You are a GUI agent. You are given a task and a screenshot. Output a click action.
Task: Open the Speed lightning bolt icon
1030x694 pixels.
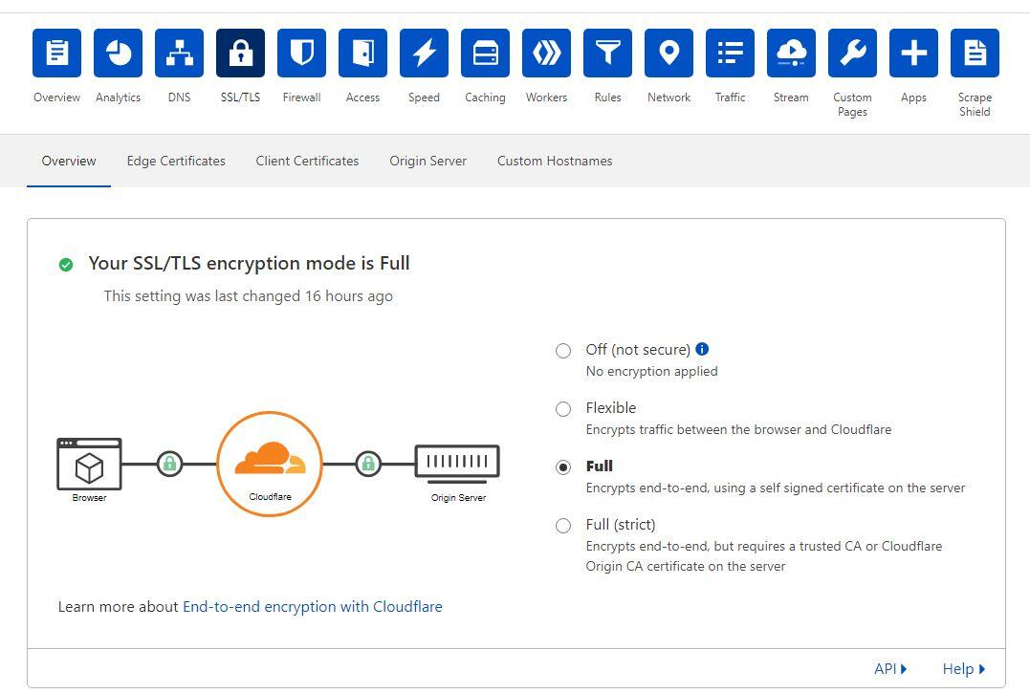click(424, 54)
